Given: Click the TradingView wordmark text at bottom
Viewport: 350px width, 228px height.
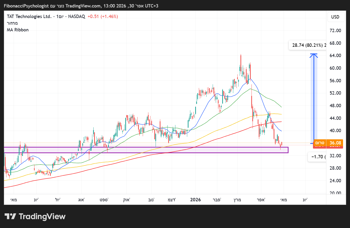Looking at the screenshot, I should coord(42,216).
